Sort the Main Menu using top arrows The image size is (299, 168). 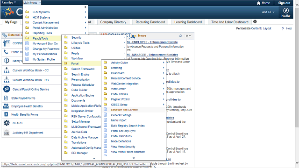[85, 7]
